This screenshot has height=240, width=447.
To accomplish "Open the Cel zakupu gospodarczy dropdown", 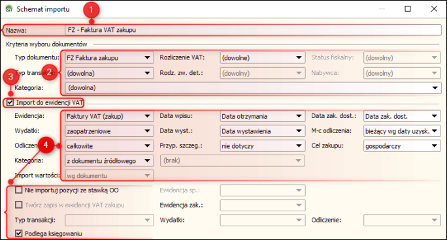I will click(x=402, y=146).
